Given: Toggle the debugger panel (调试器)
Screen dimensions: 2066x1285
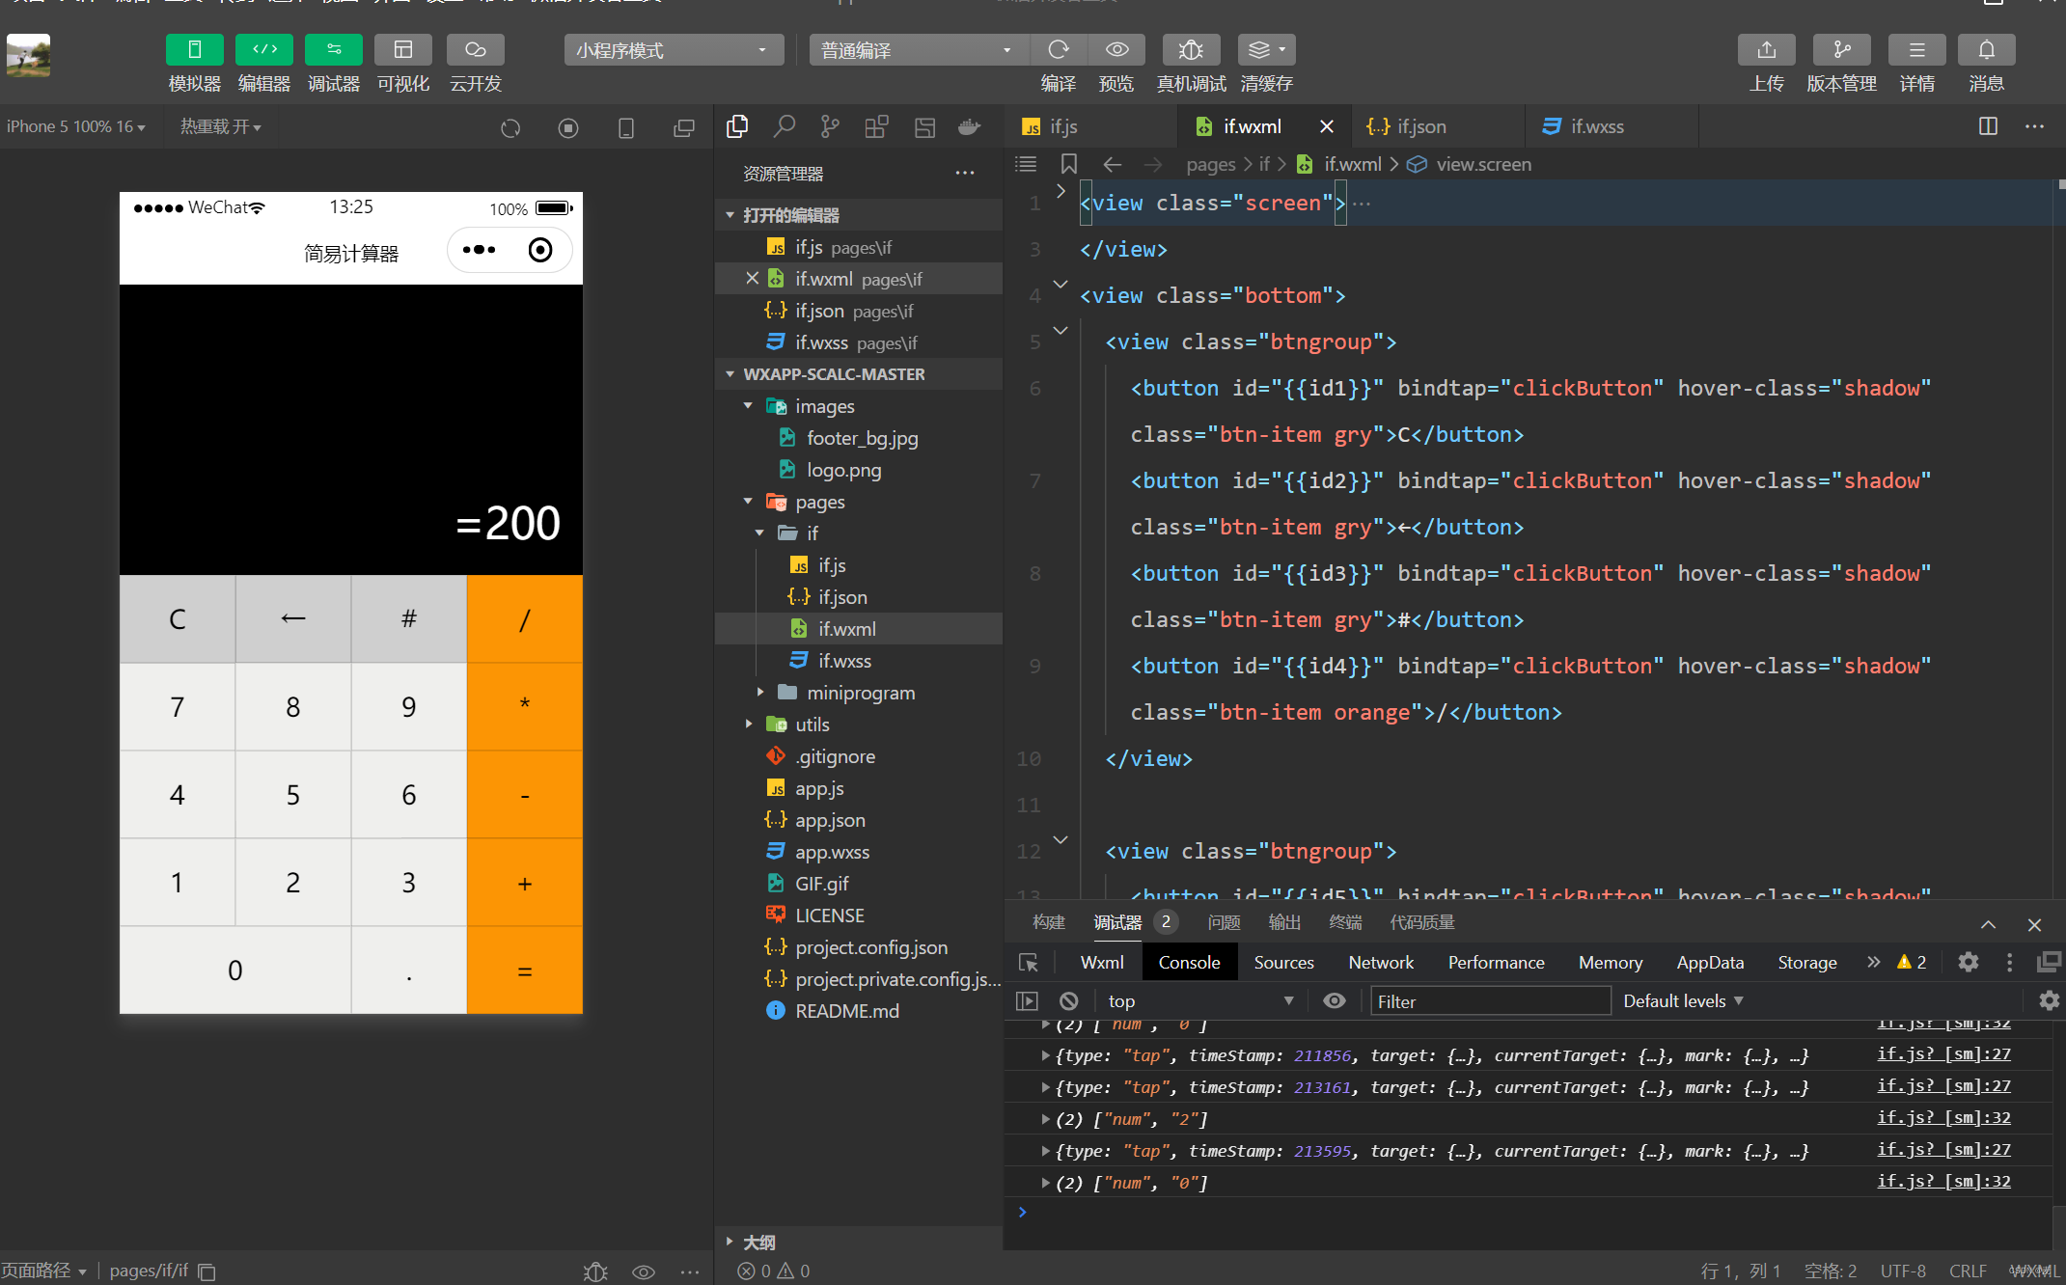Looking at the screenshot, I should 334,50.
